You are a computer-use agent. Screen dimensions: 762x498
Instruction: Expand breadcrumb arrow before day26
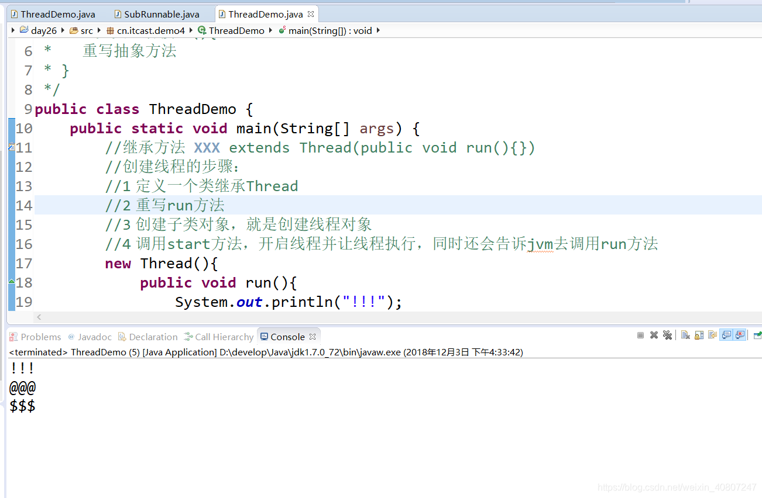pos(13,30)
